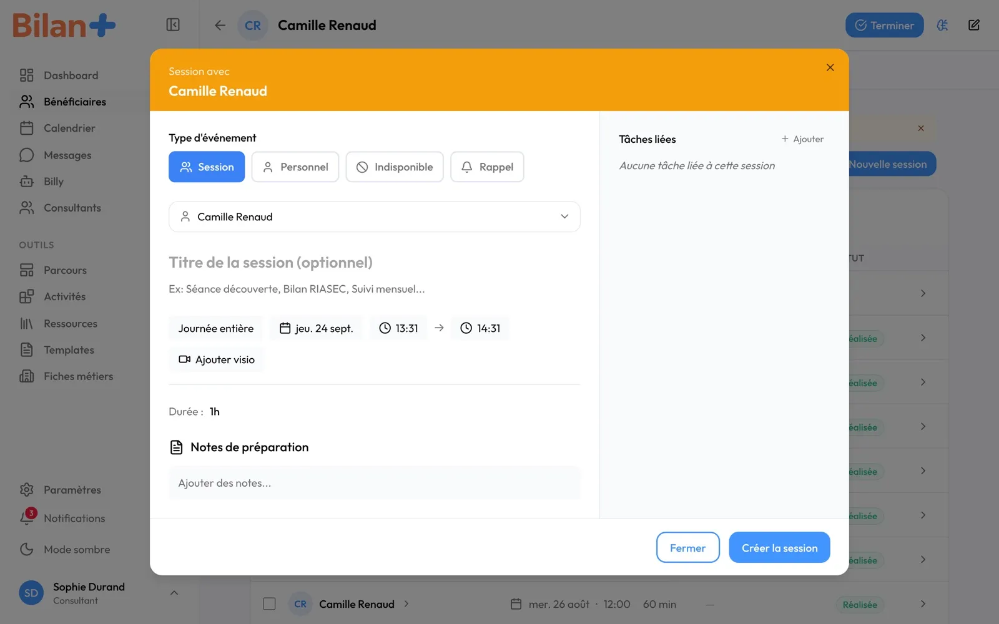
Task: Close the session dialog with X
Action: [x=830, y=67]
